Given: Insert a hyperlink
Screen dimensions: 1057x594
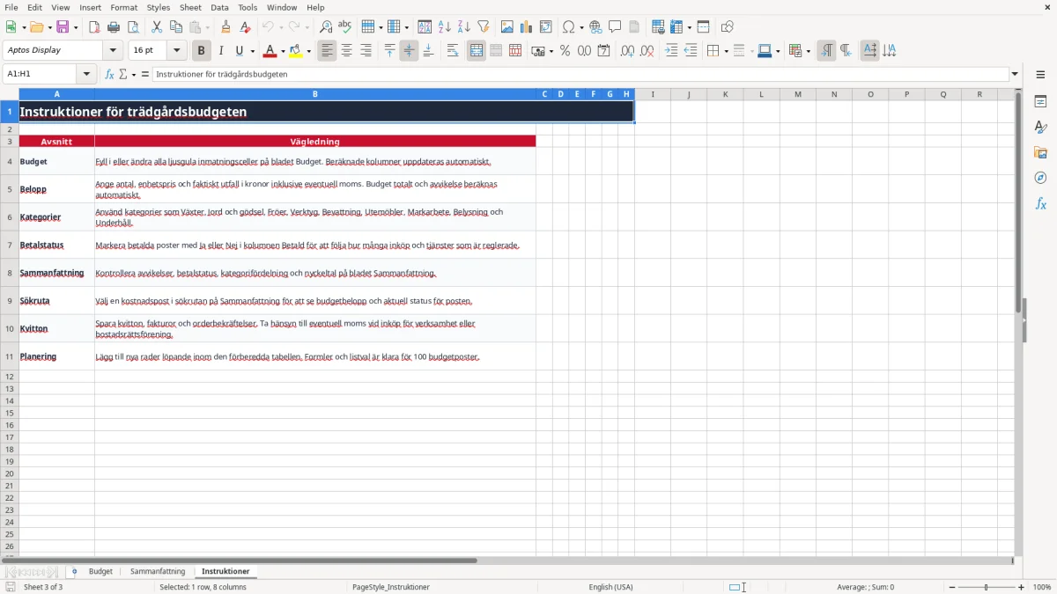Looking at the screenshot, I should 595,27.
